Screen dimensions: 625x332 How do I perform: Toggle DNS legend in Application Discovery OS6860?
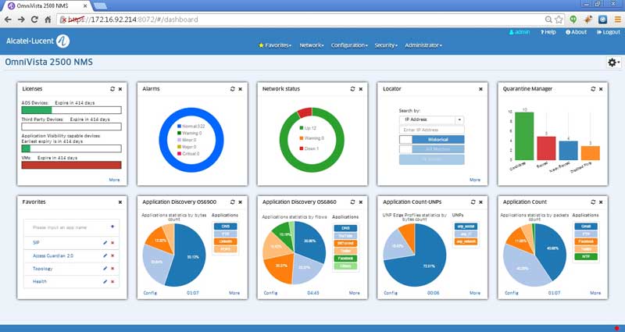pos(345,228)
